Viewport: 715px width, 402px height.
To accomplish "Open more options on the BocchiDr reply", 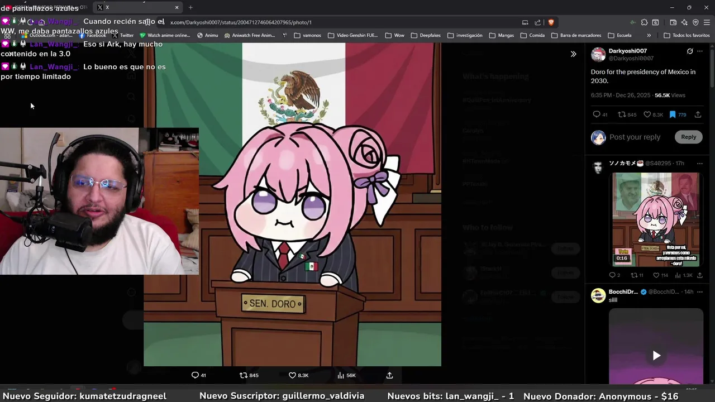I will coord(700,291).
